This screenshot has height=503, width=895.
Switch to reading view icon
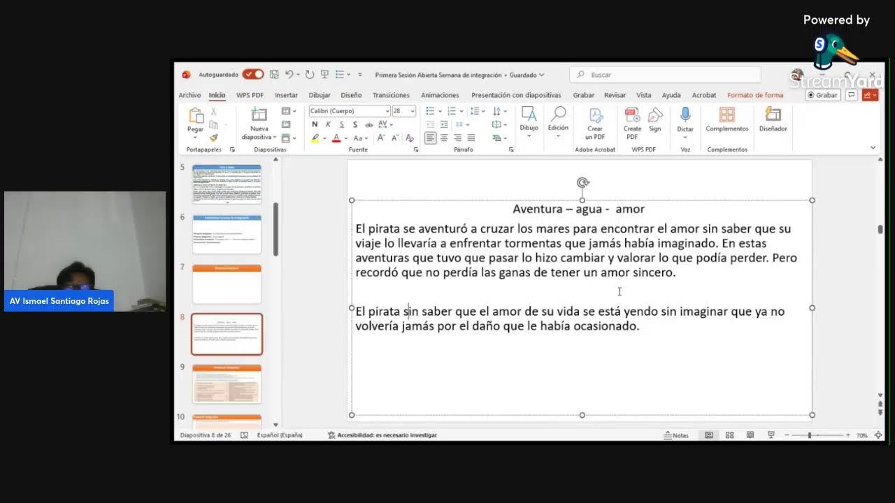tap(750, 435)
